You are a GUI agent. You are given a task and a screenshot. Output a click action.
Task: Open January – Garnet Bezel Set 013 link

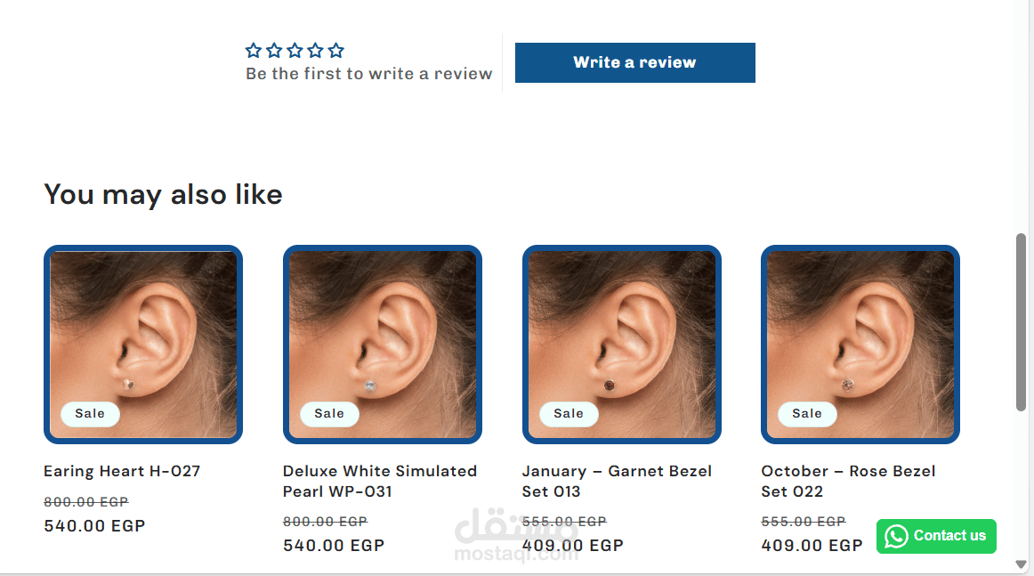[617, 481]
